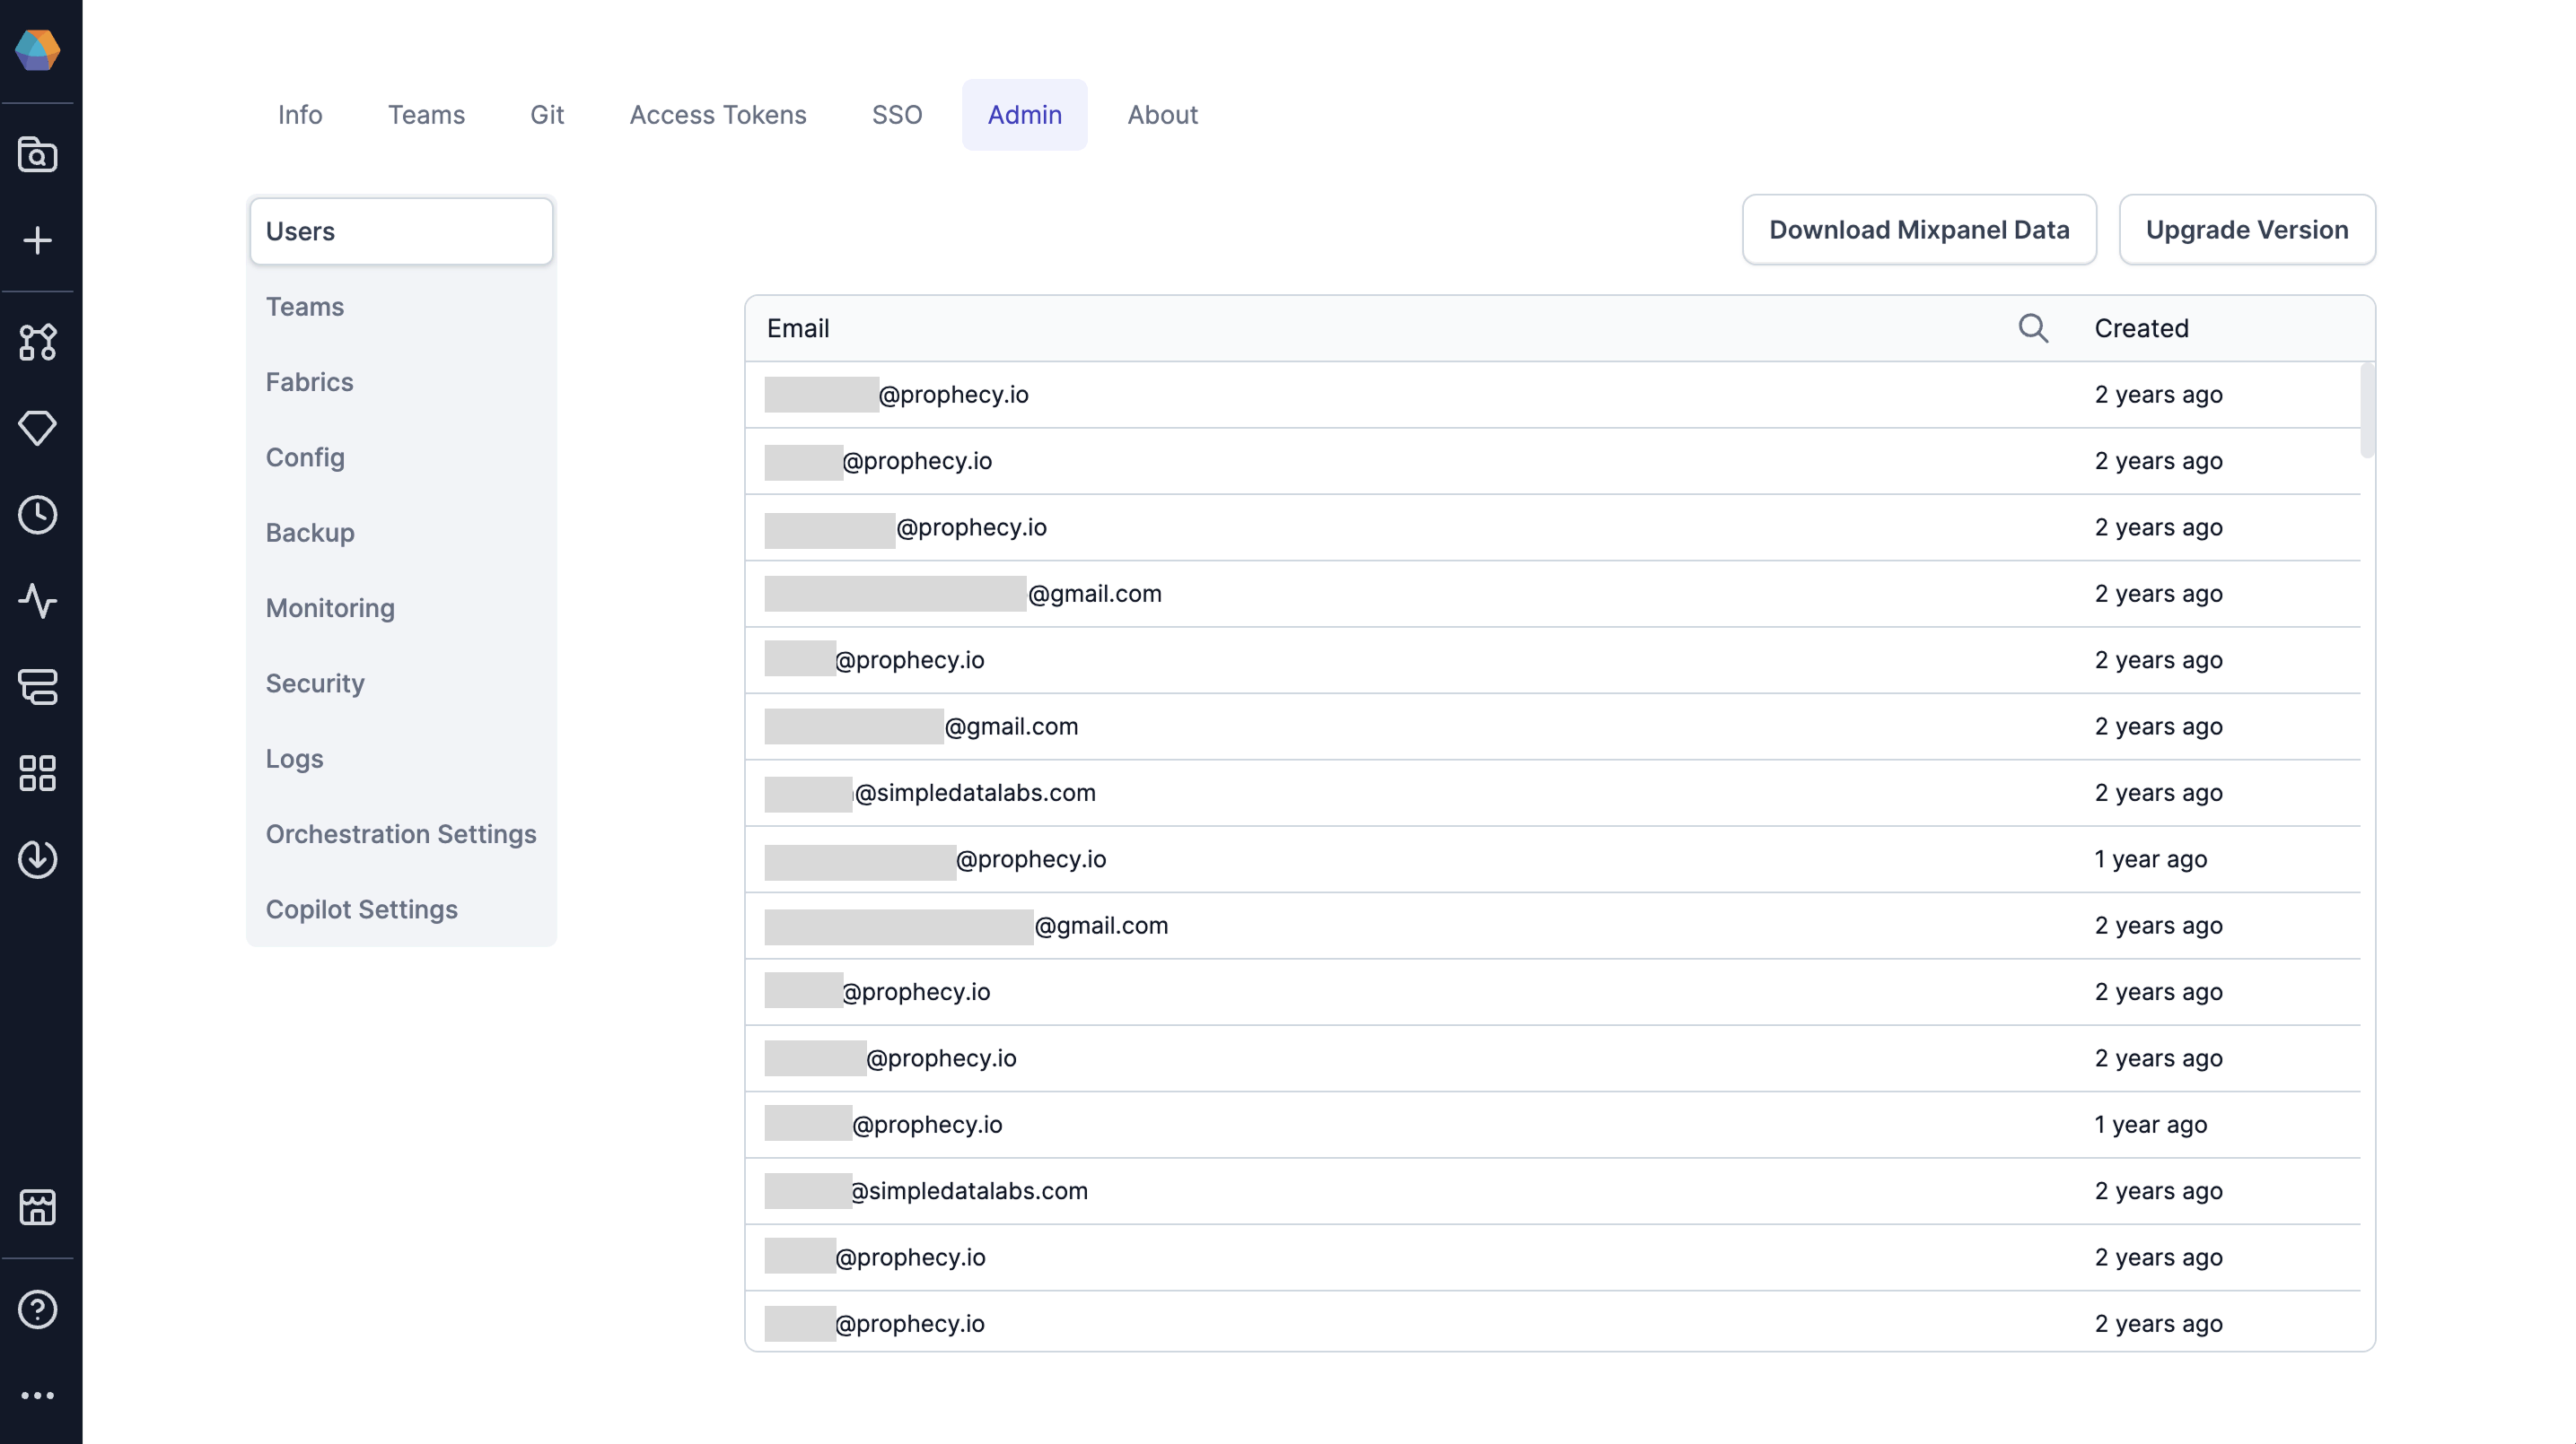This screenshot has width=2576, height=1444.
Task: Open the clock history icon
Action: 37,515
